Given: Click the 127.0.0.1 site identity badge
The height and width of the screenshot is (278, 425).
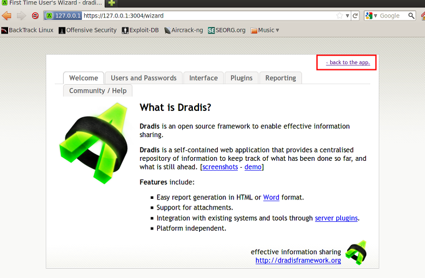Looking at the screenshot, I should click(63, 16).
